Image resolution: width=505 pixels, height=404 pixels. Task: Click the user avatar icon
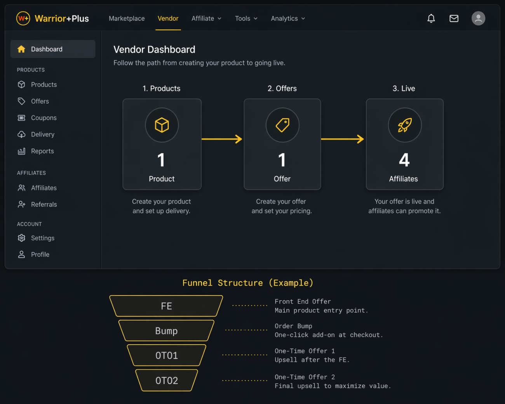(x=478, y=18)
